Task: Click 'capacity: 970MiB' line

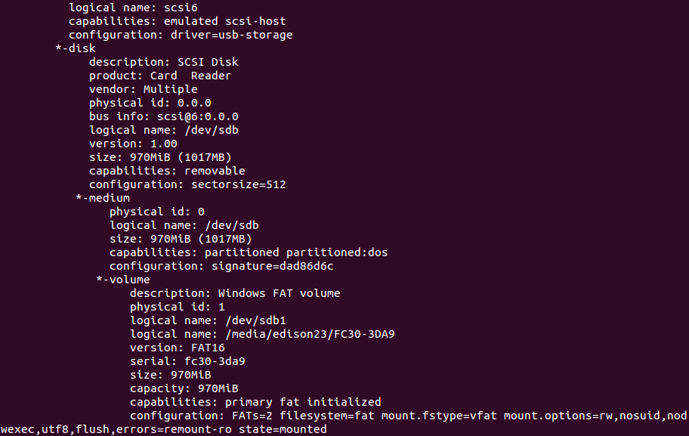Action: [184, 388]
